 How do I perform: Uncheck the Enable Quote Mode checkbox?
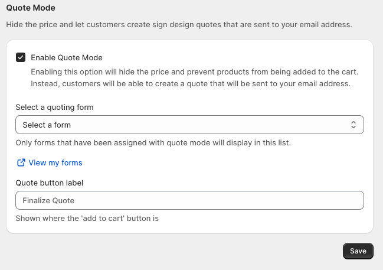click(21, 57)
